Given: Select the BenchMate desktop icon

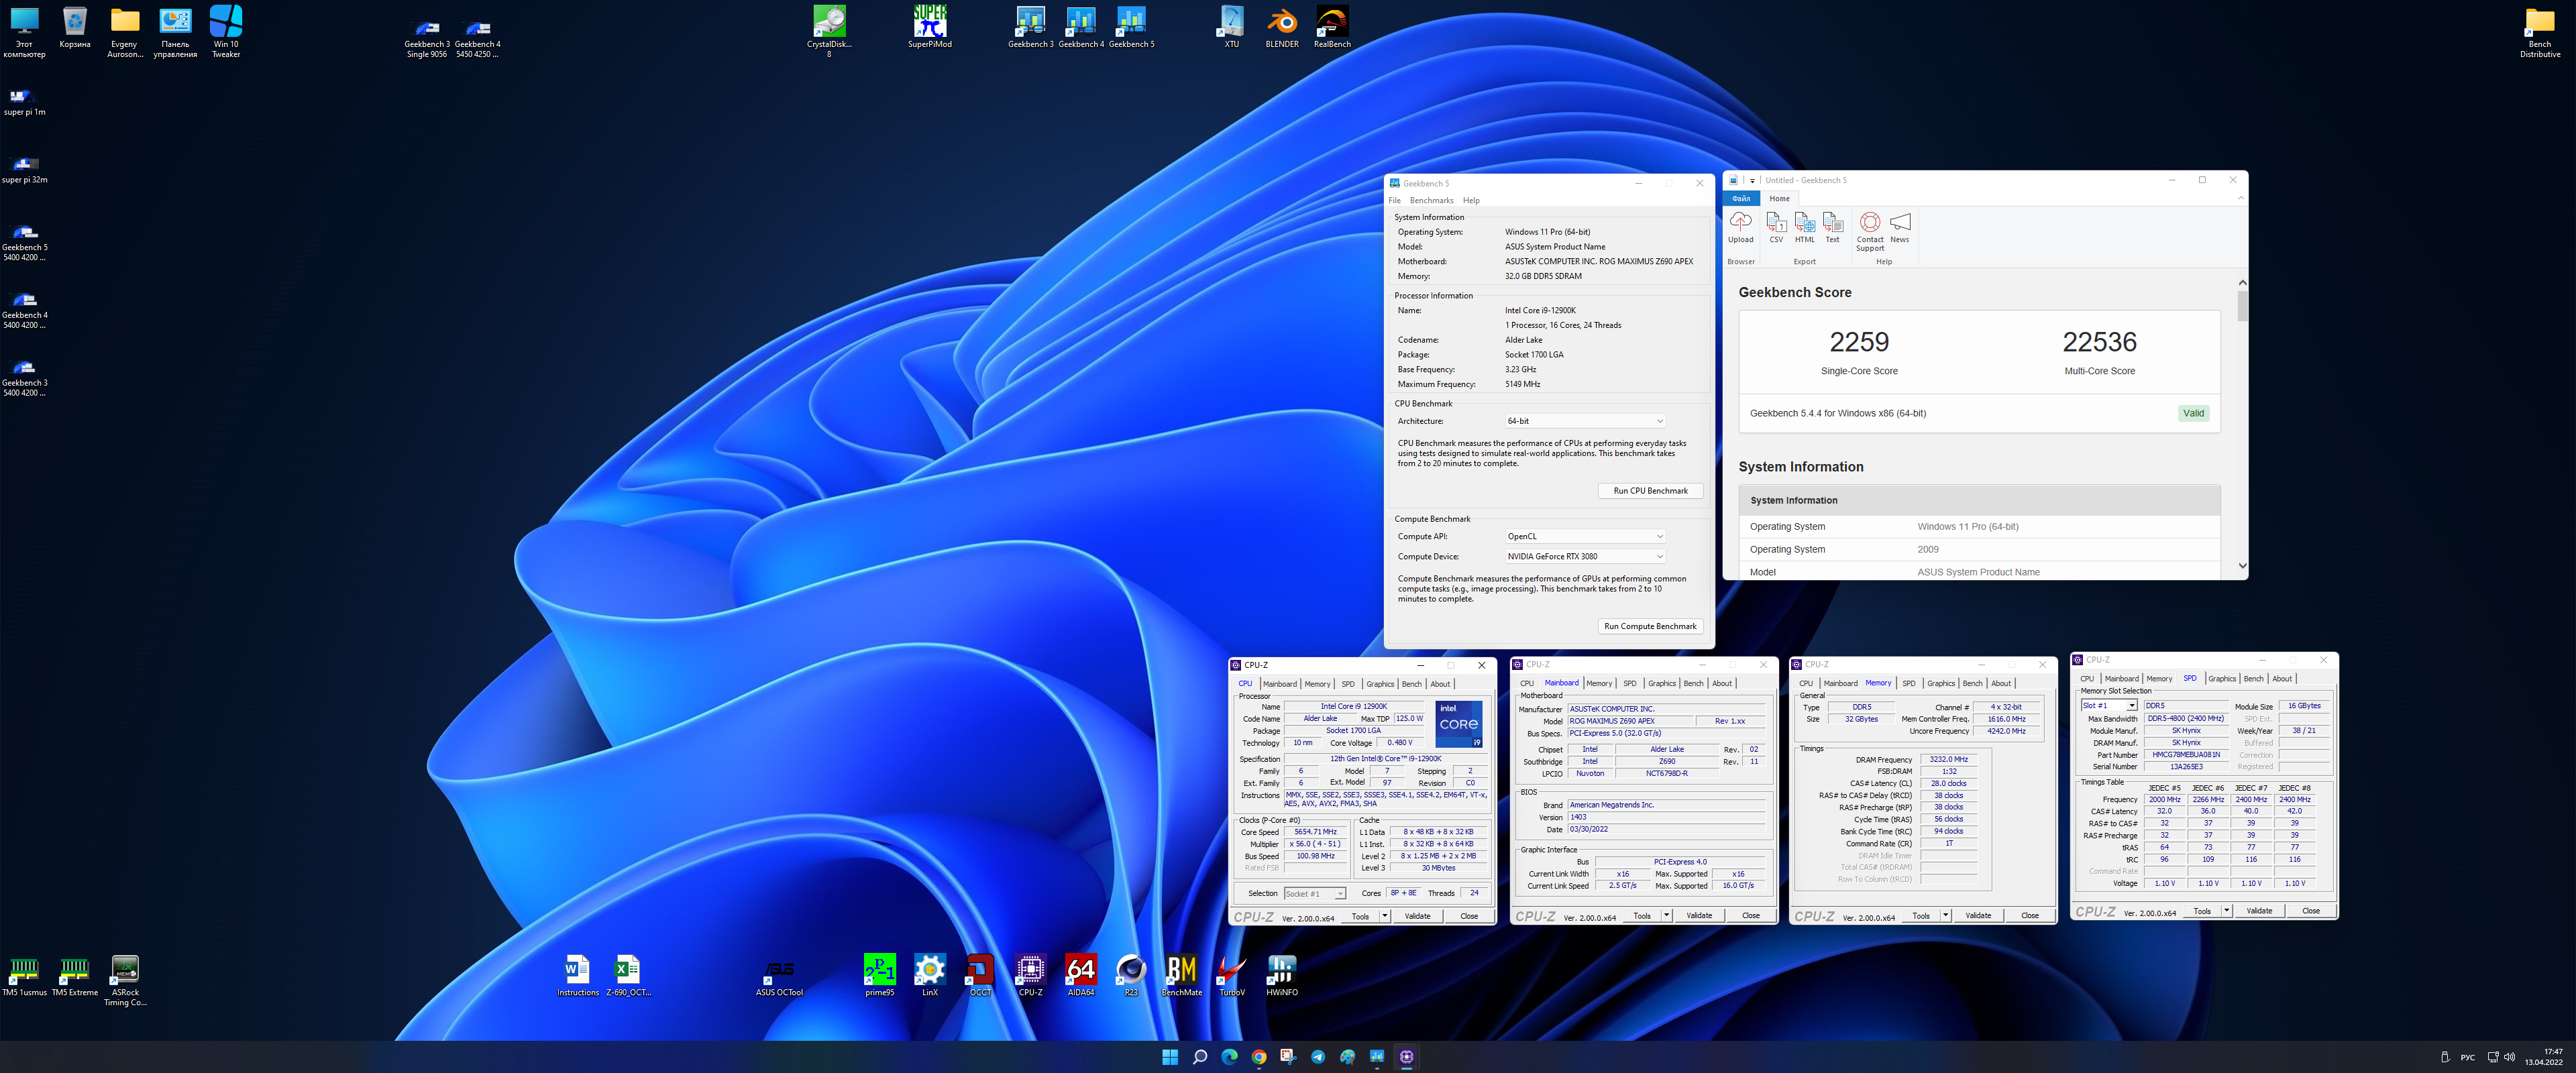Looking at the screenshot, I should pos(1182,975).
